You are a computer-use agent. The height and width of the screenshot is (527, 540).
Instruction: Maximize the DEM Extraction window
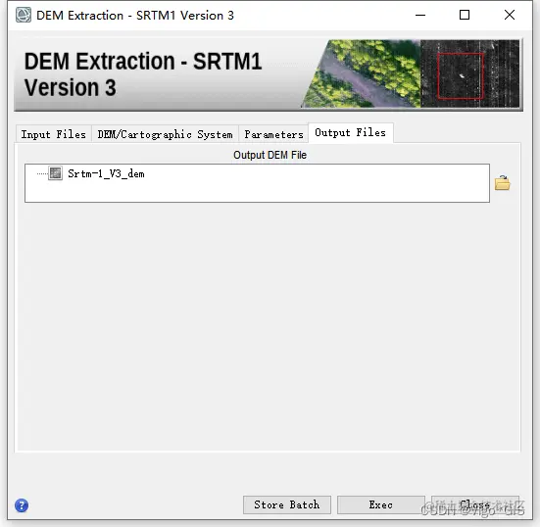point(465,15)
